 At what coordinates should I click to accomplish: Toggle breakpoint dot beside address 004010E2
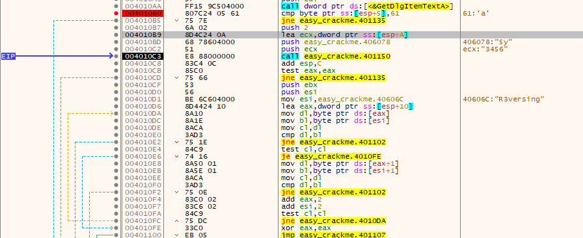116,142
